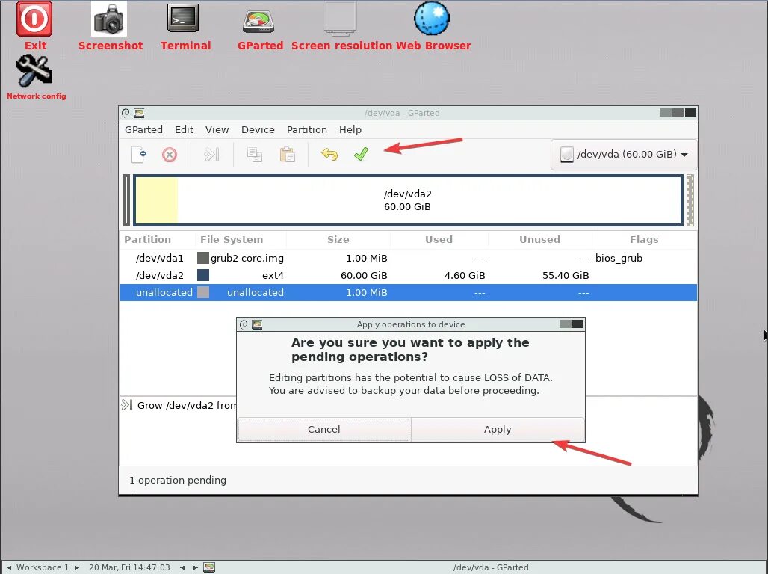Launch GParted from the desktop icon
Screen dimensions: 768x574
pyautogui.click(x=258, y=21)
